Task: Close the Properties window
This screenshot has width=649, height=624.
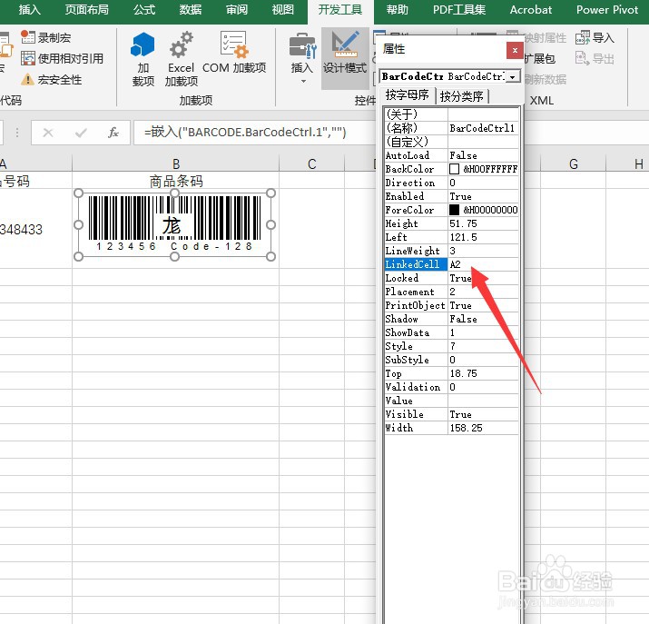Action: pyautogui.click(x=515, y=51)
